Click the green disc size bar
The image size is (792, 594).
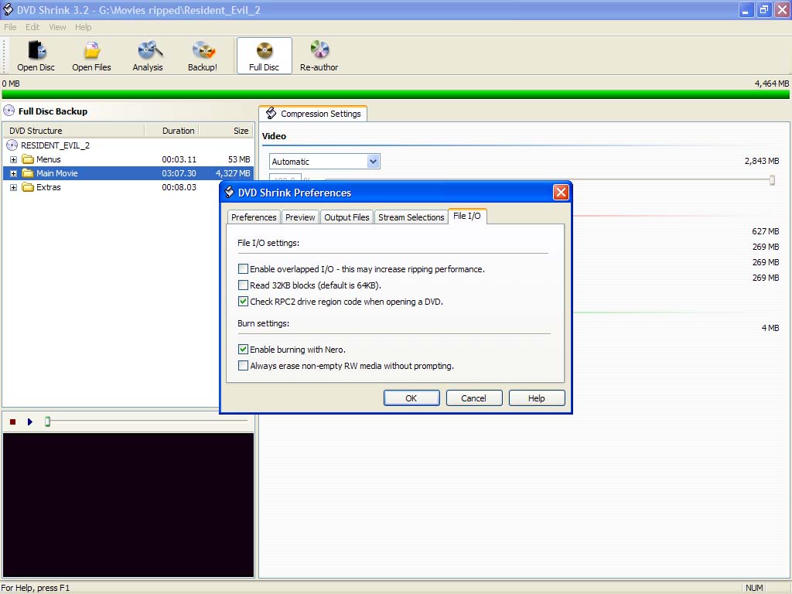[395, 94]
